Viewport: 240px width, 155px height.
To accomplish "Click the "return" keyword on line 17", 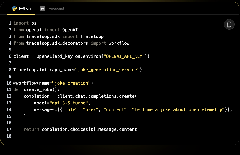I will point(31,130).
